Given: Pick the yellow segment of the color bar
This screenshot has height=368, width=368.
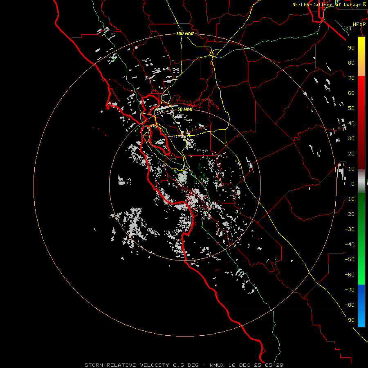Looking at the screenshot, I should (x=361, y=56).
